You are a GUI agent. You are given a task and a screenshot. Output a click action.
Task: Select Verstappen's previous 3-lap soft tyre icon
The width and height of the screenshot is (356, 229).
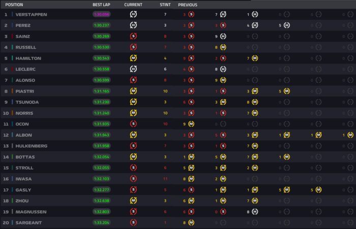(191, 14)
